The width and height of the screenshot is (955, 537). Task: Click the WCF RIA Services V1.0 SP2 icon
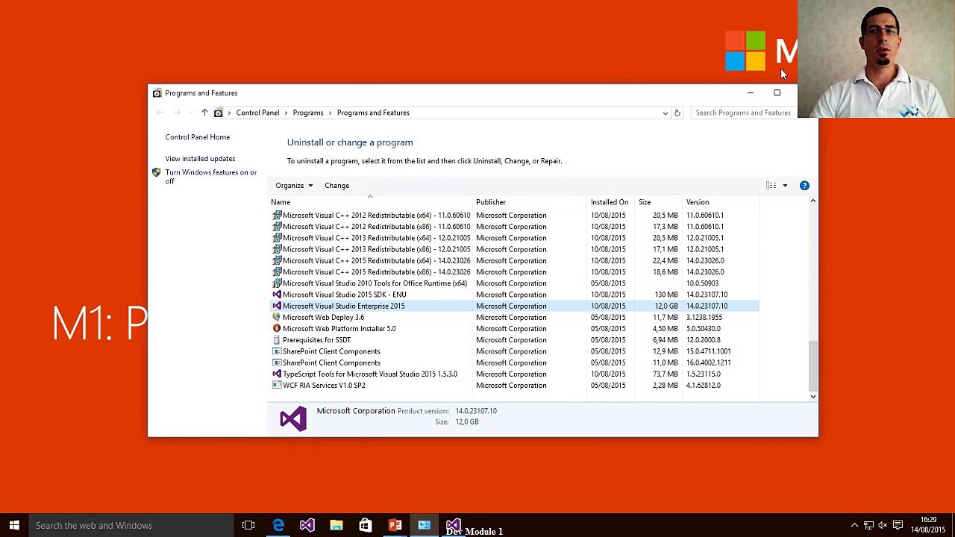pyautogui.click(x=277, y=386)
